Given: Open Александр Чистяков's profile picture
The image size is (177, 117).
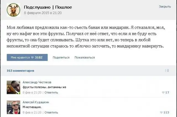Looking at the screenshot, I should point(13,87).
